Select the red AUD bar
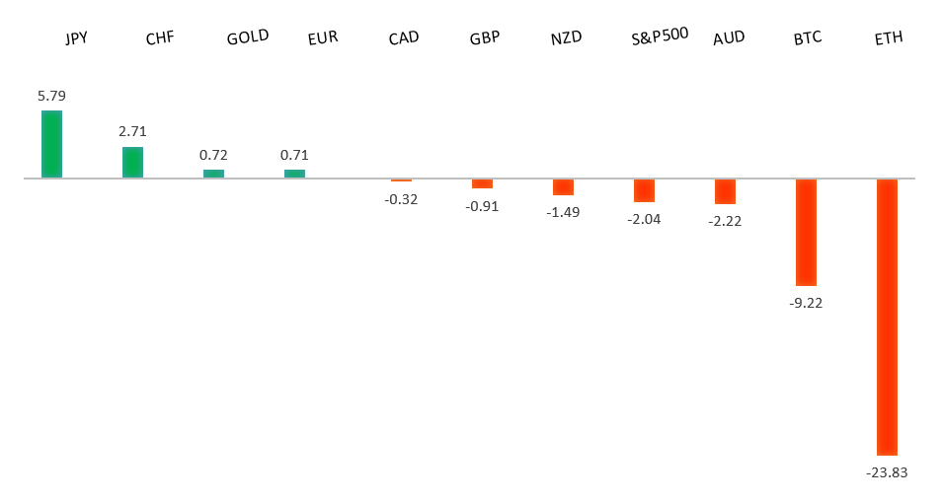This screenshot has width=943, height=503. coord(725,191)
